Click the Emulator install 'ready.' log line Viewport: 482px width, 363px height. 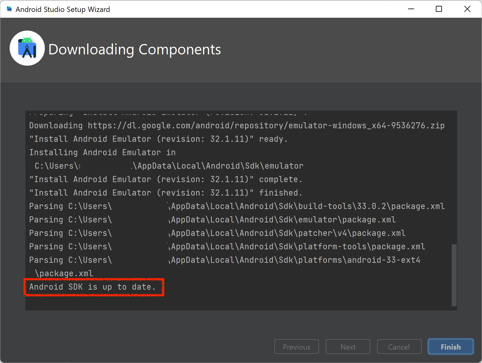[158, 139]
